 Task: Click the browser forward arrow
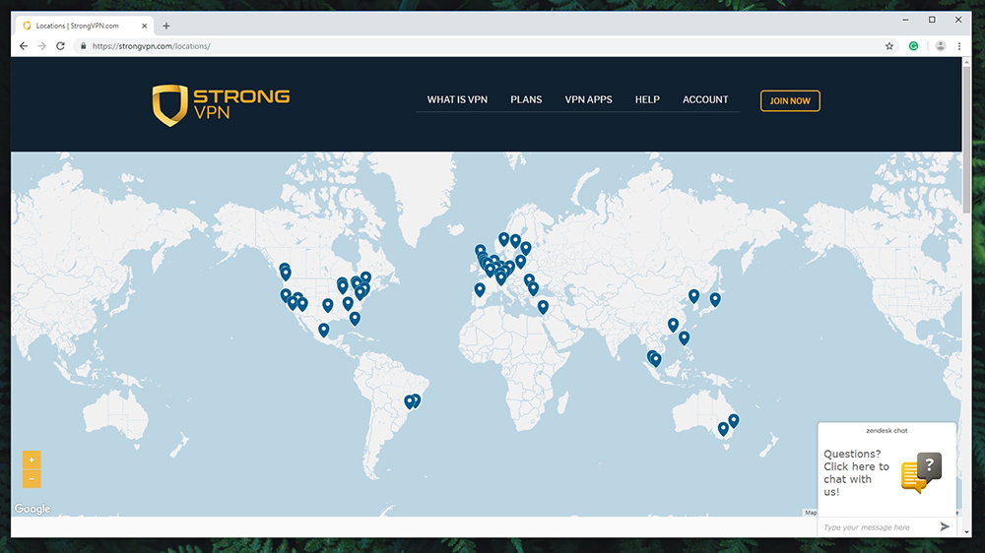[x=42, y=46]
